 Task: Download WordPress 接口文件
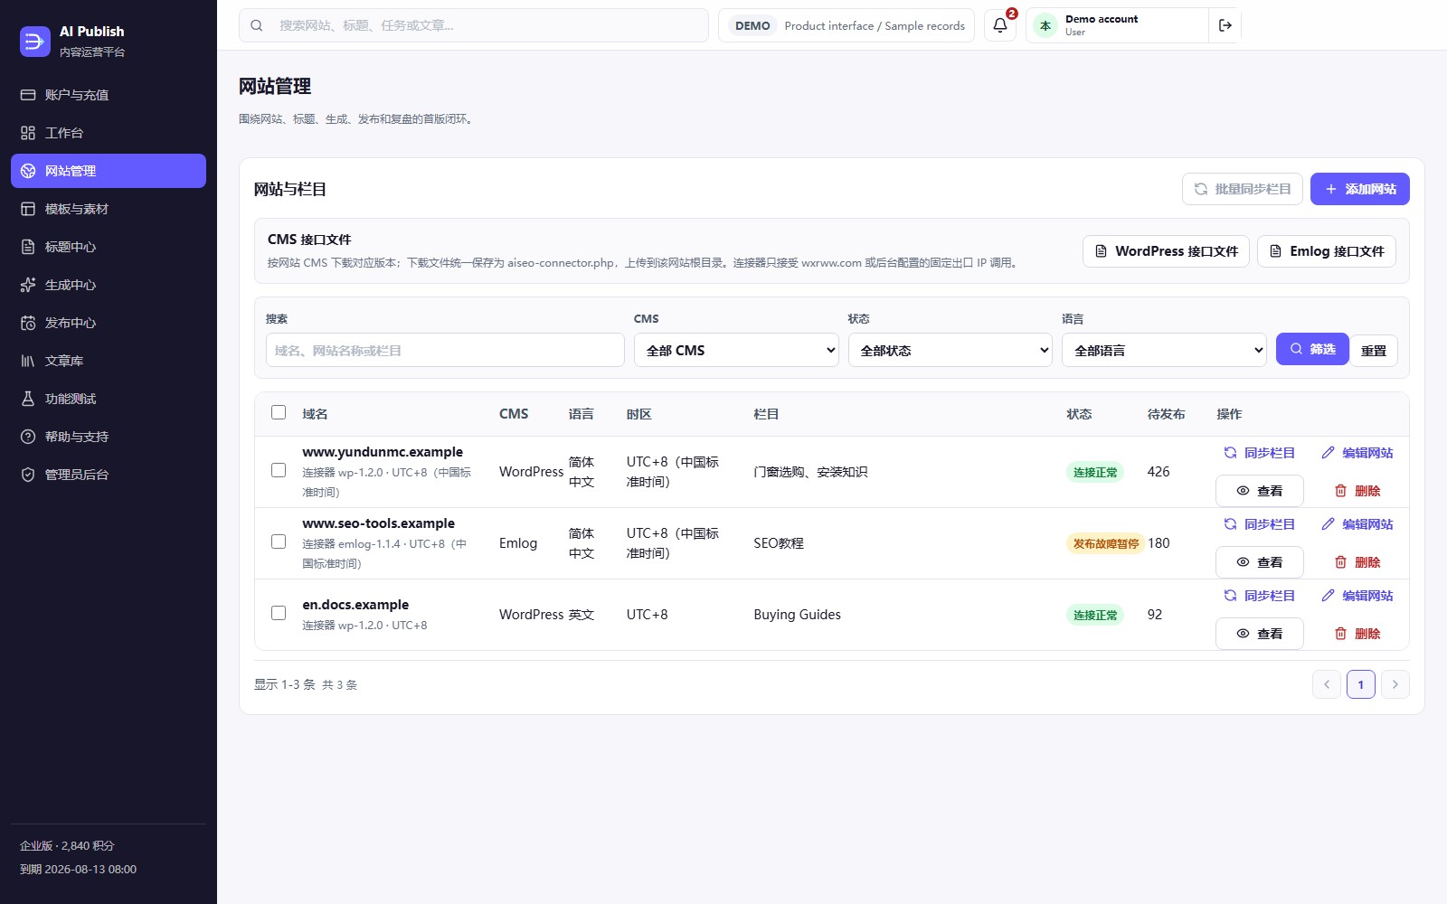coord(1167,251)
